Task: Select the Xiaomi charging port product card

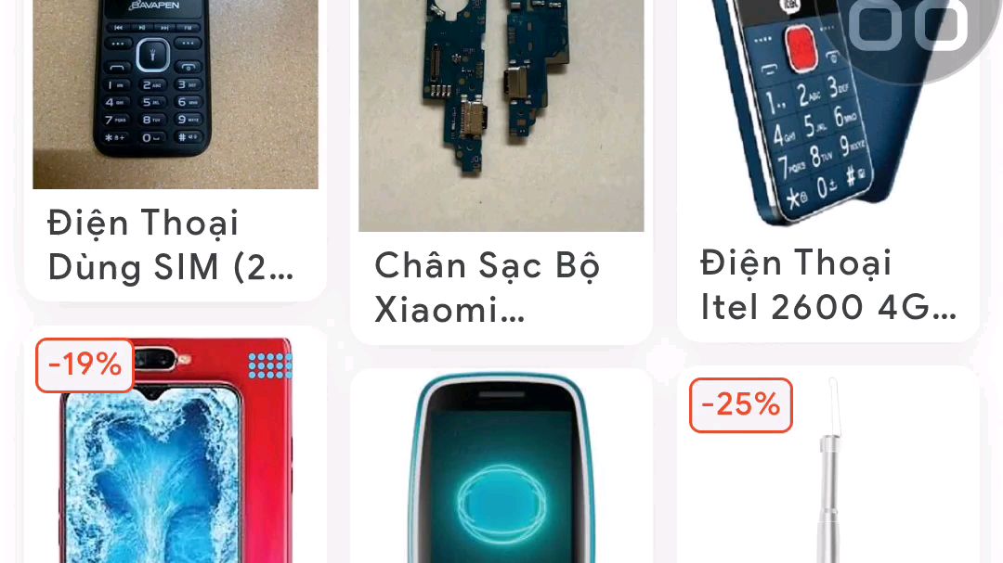Action: (501, 170)
